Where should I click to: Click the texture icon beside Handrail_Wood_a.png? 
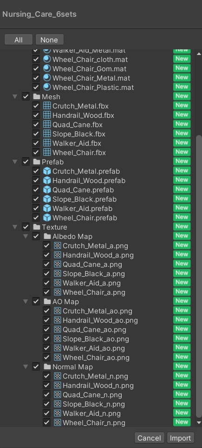pos(58,255)
